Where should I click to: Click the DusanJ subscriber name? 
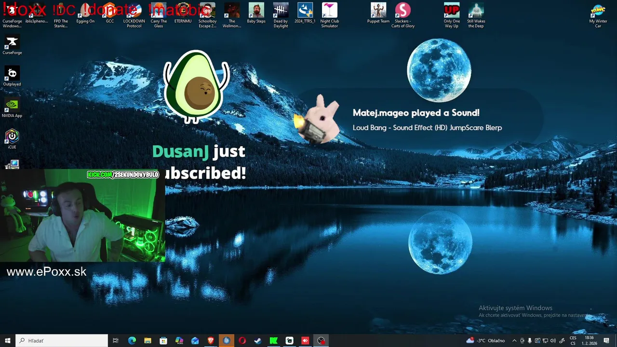point(180,151)
